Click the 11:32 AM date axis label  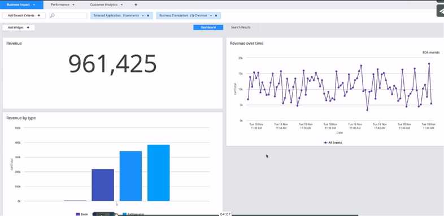click(256, 126)
